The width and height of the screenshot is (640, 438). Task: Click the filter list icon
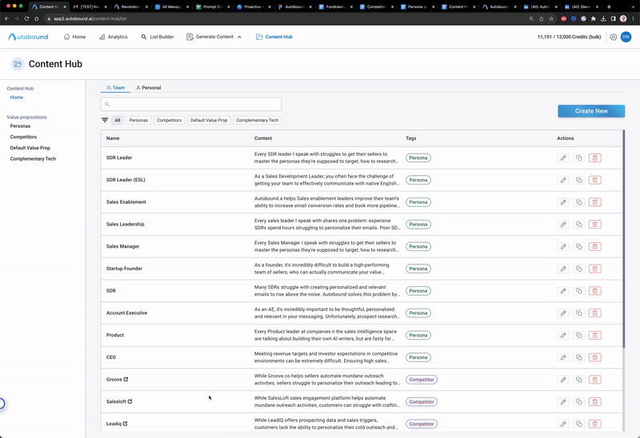105,120
